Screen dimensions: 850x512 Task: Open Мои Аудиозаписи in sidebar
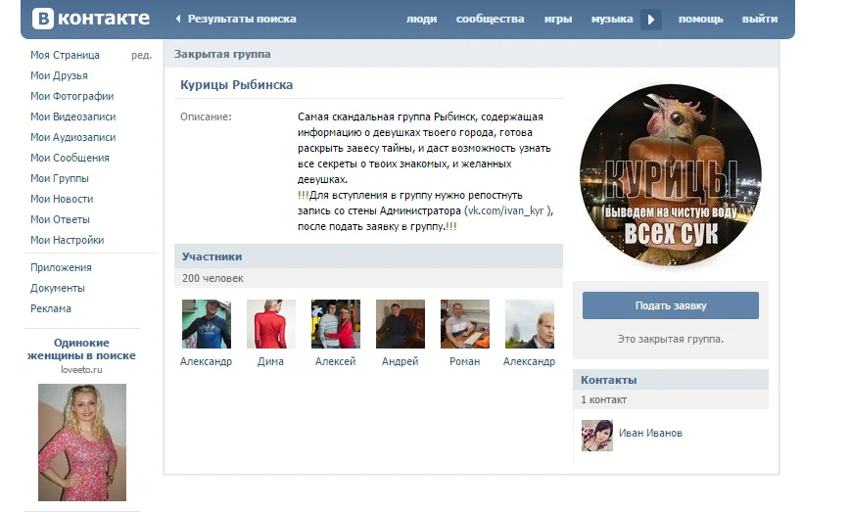(x=73, y=137)
